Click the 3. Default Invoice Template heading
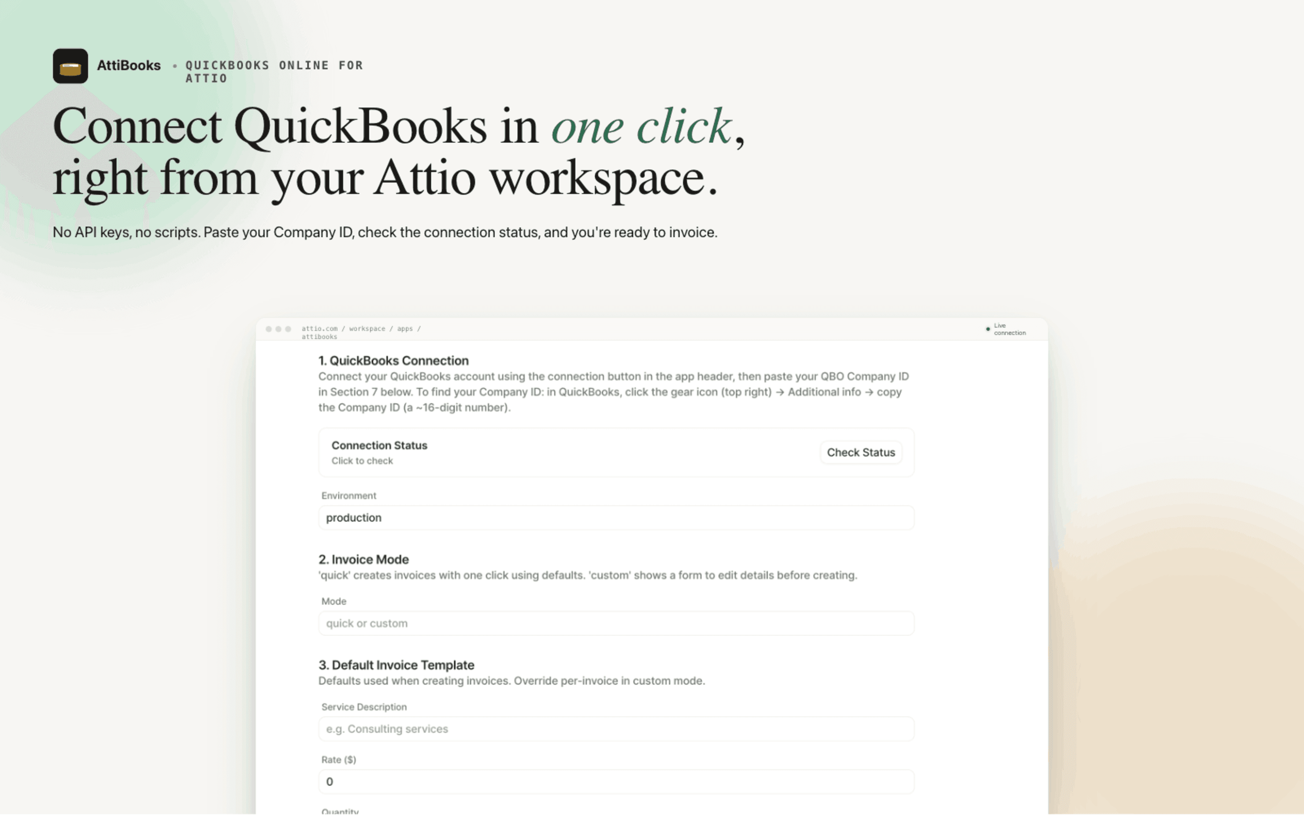This screenshot has width=1304, height=815. [x=396, y=665]
